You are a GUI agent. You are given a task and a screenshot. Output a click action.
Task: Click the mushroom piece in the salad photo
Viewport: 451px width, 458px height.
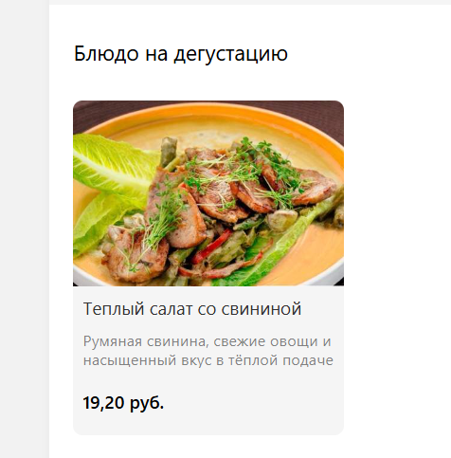coord(282,219)
